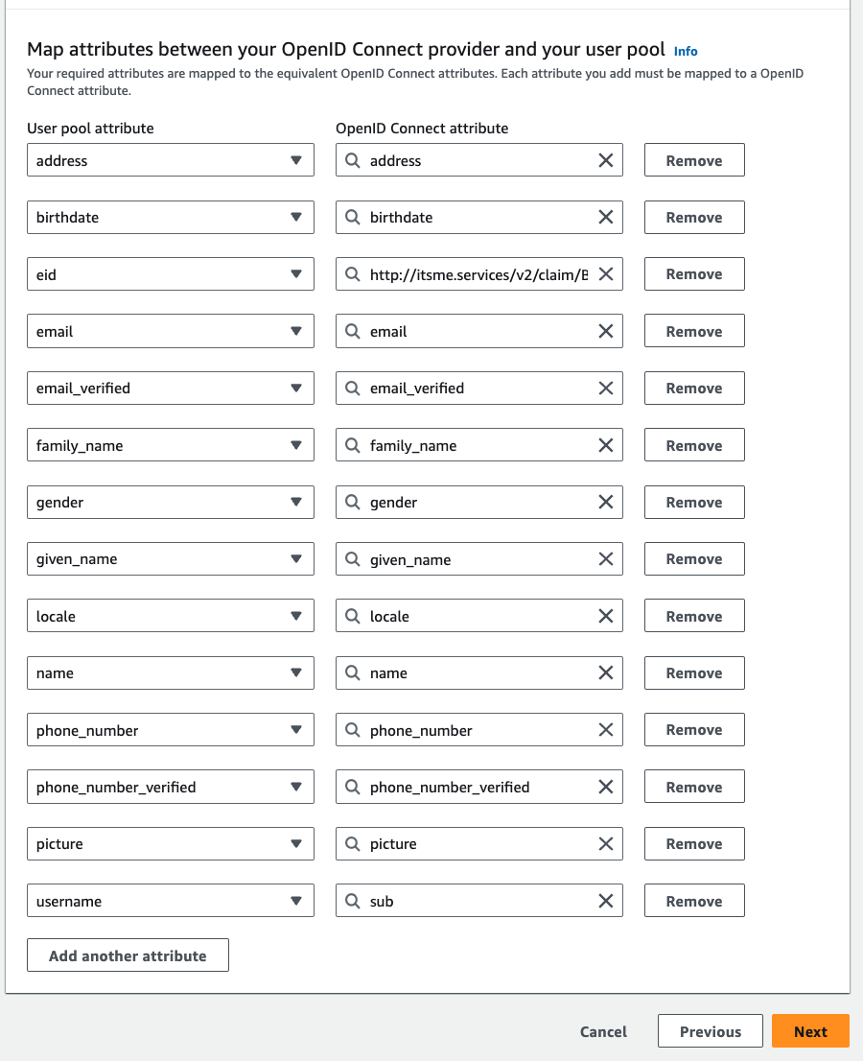Clear the address OpenID Connect attribute
This screenshot has width=863, height=1061.
coord(605,160)
